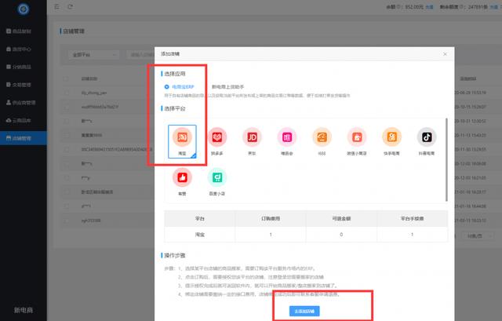Tick the checkbox for the row ending 9999
Viewport: 502px width, 321px height.
[x=66, y=135]
